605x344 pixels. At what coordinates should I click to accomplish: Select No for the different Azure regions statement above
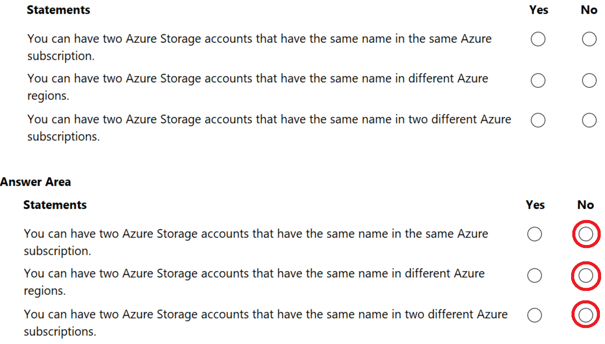click(x=589, y=80)
